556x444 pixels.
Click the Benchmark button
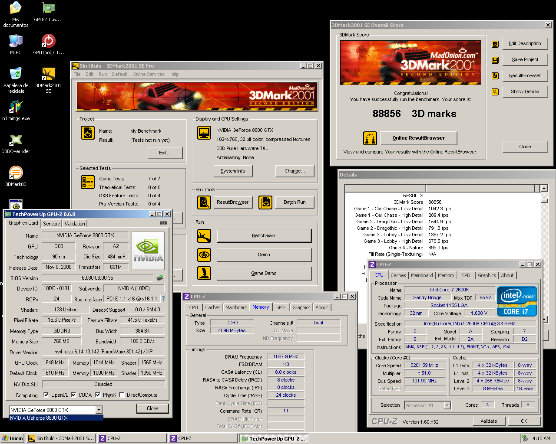264,236
